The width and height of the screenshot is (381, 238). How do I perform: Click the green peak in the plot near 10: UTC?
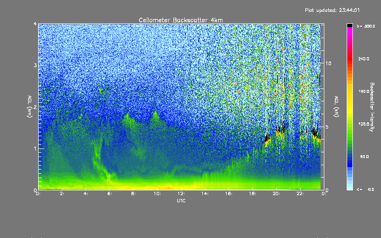coord(156,117)
